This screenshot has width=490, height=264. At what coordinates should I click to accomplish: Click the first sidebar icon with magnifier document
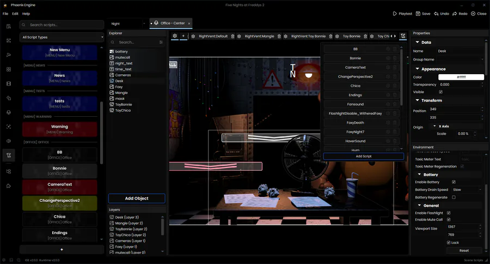point(9,26)
